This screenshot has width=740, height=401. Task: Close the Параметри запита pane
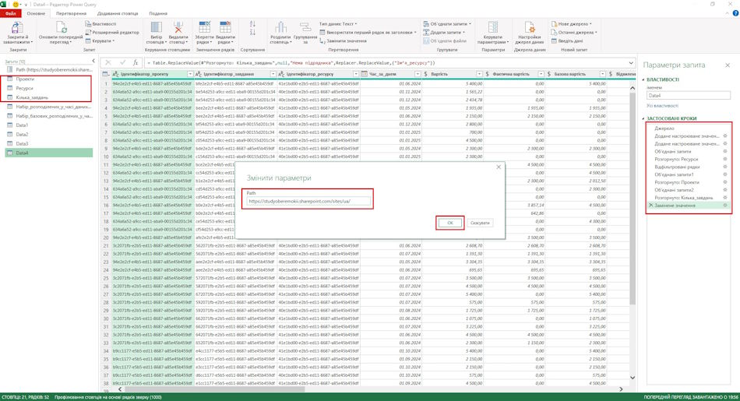(x=728, y=65)
